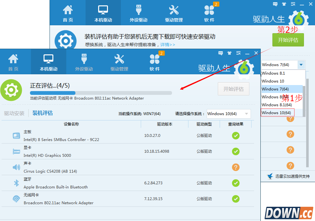Click the feedback chat icon in the front window title bar
Image resolution: width=315 pixels, height=221 pixels.
[221, 53]
